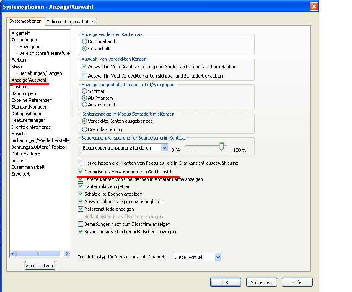
Task: Open Drehfeldinkremente options
Action: (x=31, y=127)
